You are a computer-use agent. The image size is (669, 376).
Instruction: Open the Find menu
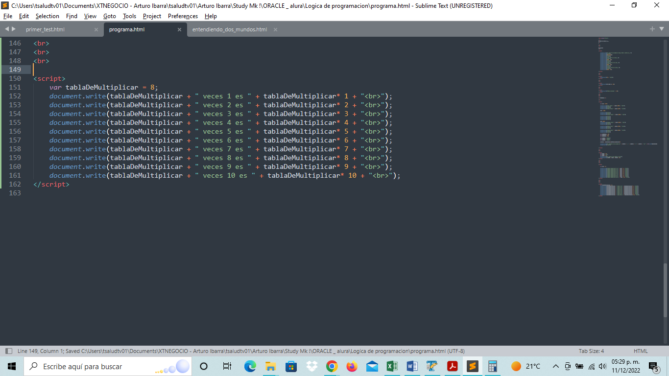point(72,16)
